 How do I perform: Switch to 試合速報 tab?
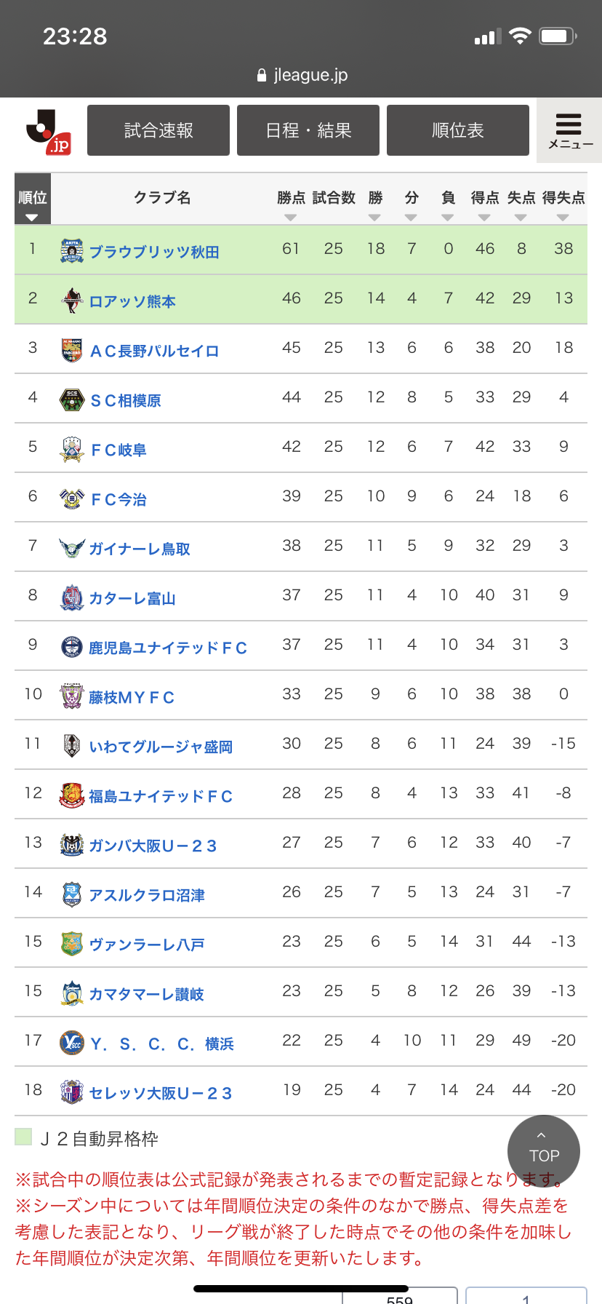(x=158, y=130)
